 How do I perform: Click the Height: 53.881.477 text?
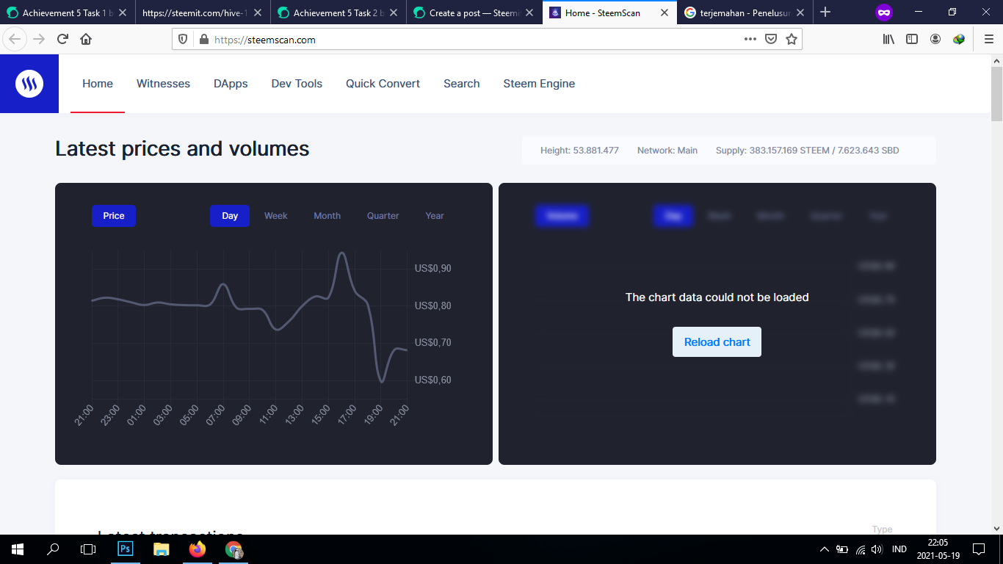(579, 151)
